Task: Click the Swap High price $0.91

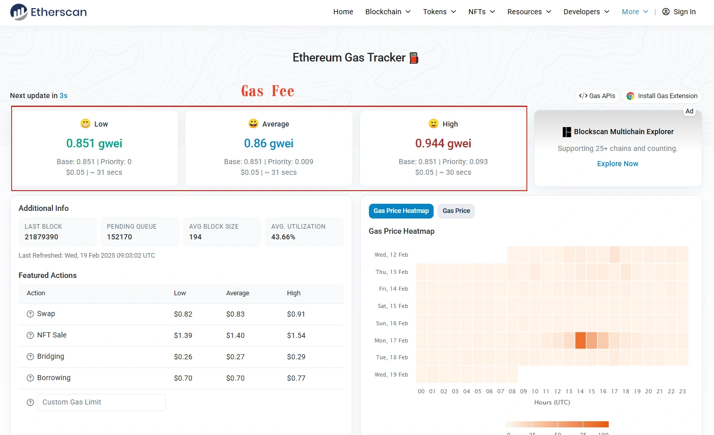Action: 296,315
